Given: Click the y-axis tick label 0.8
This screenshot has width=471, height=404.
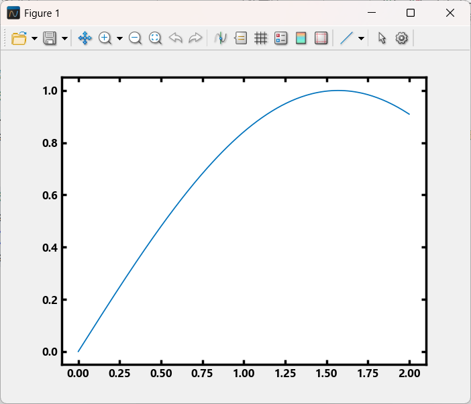Looking at the screenshot, I should 50,143.
